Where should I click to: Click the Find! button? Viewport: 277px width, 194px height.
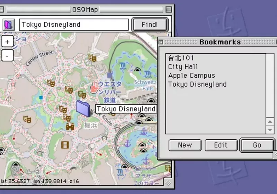pyautogui.click(x=150, y=25)
